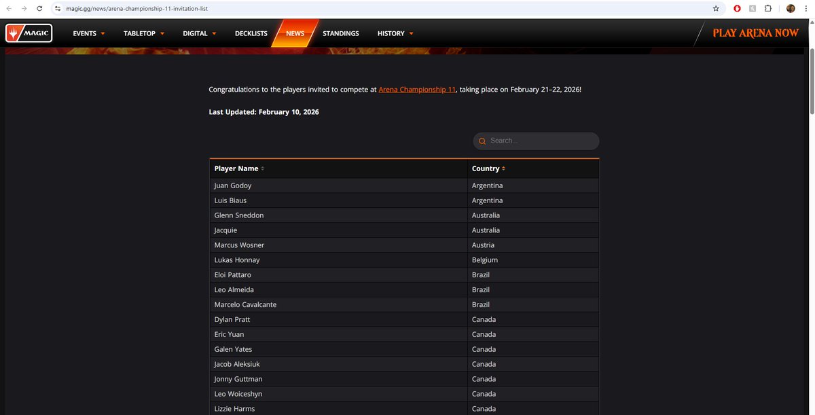The height and width of the screenshot is (415, 815).
Task: Click the Magic logo home icon
Action: pos(29,33)
